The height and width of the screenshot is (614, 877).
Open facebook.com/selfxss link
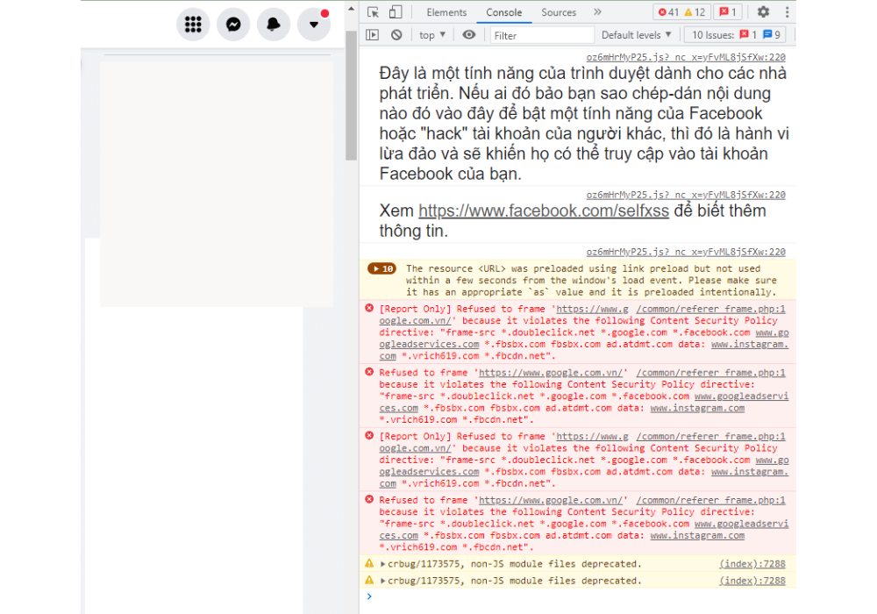tap(544, 211)
